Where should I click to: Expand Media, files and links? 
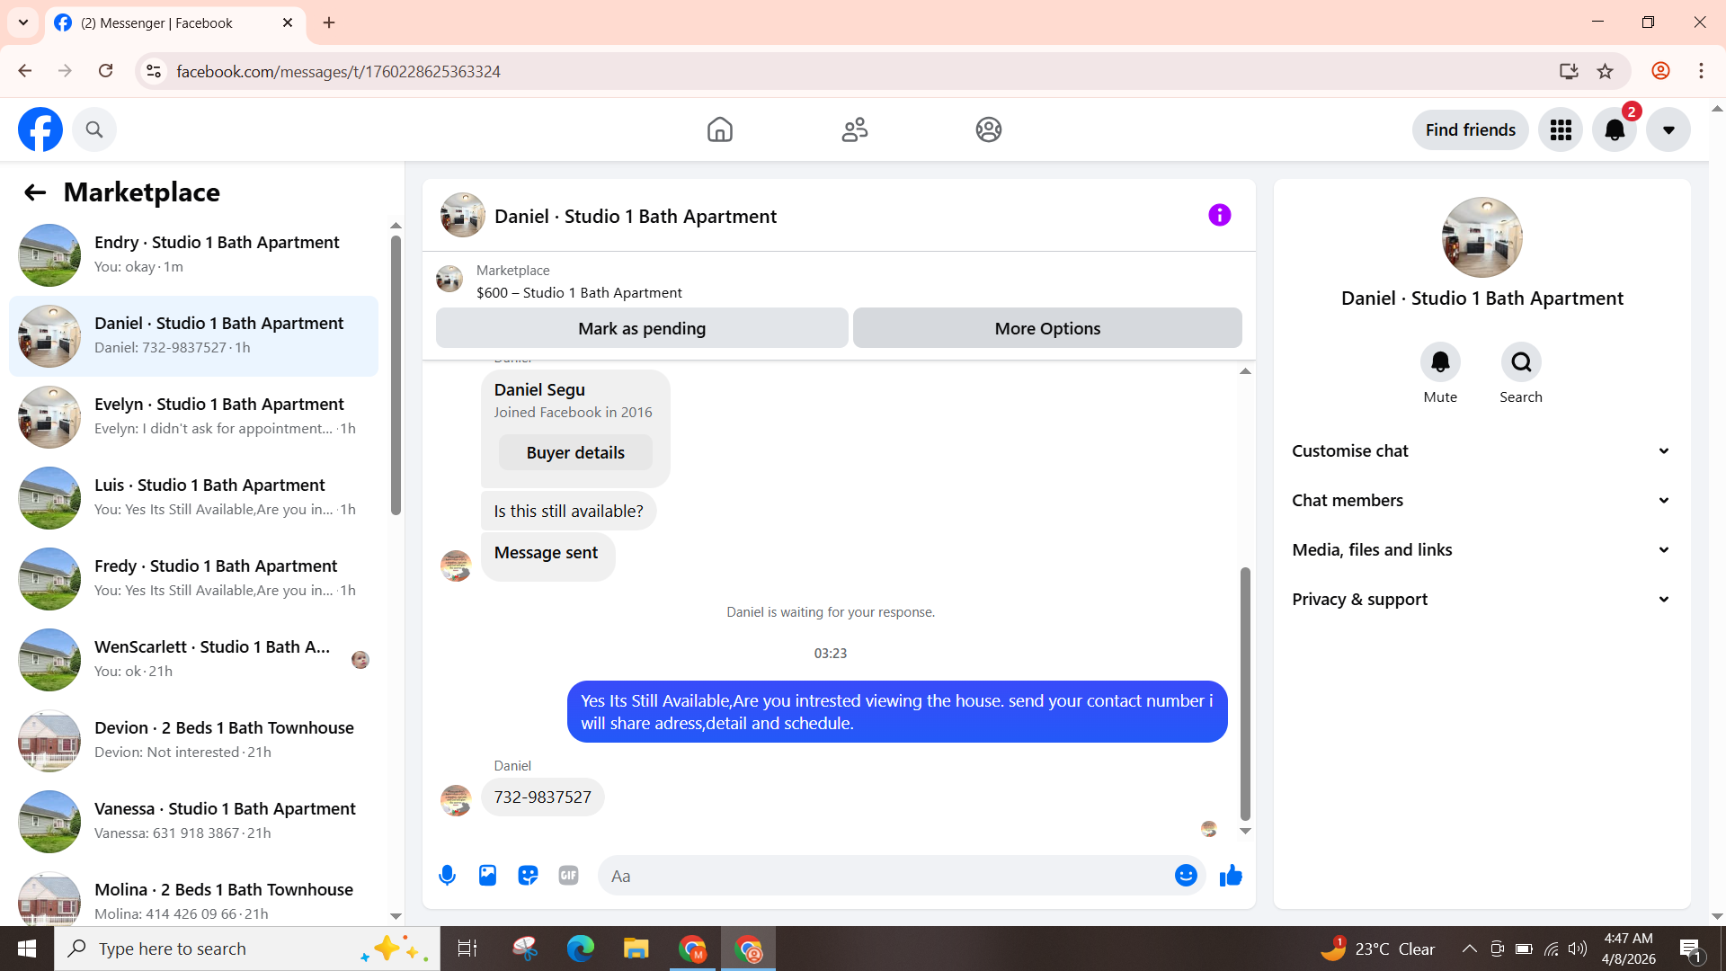coord(1481,550)
